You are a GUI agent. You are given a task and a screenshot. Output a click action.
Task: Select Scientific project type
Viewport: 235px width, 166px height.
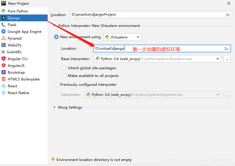point(24,52)
